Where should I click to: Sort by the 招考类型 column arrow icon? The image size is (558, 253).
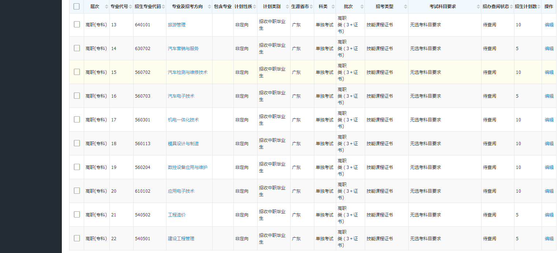click(405, 7)
